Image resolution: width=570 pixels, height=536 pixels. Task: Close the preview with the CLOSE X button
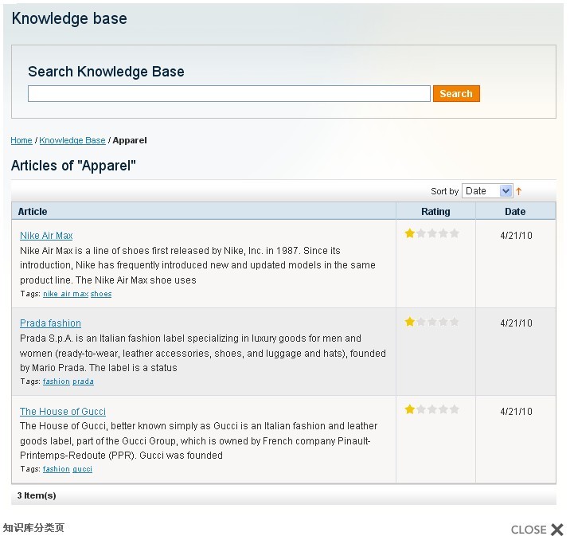click(x=537, y=530)
